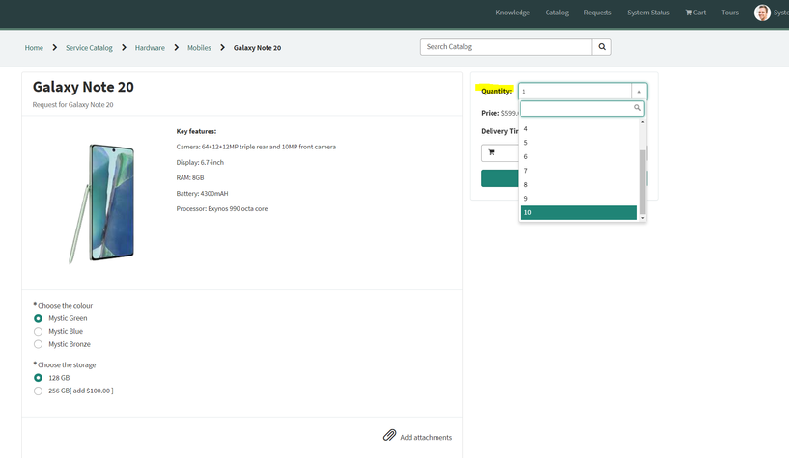Choose quantity 7 in the dropdown list

click(578, 171)
